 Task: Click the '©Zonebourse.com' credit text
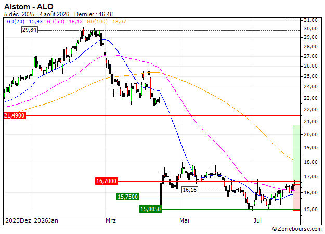297,229
